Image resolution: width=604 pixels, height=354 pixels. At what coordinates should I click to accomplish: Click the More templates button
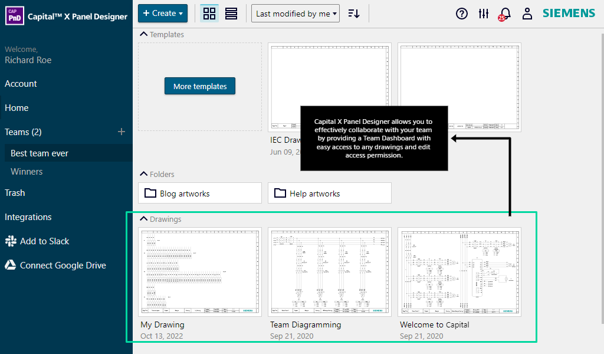coord(200,86)
